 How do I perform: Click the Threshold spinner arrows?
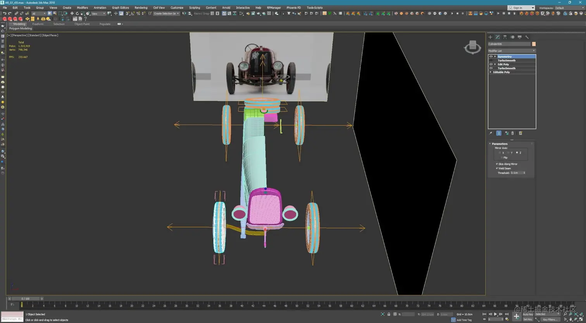(524, 173)
